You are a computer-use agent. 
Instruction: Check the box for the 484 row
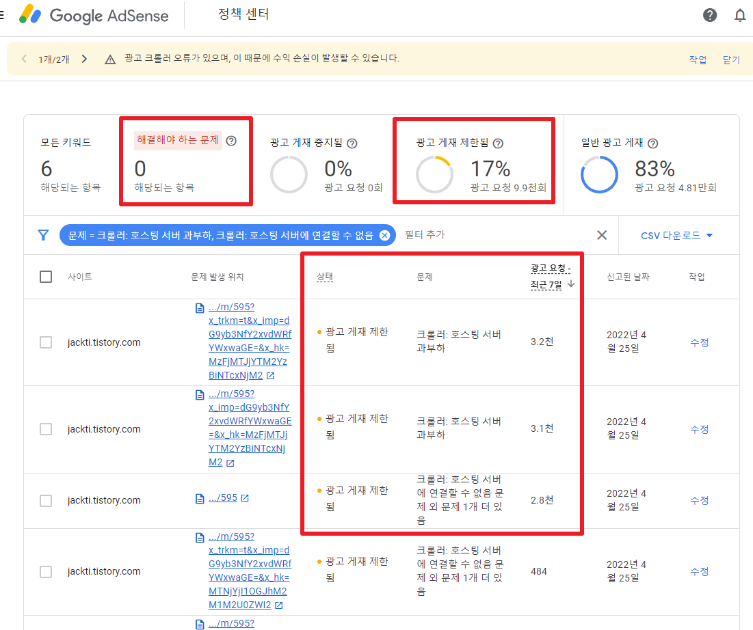coord(46,571)
